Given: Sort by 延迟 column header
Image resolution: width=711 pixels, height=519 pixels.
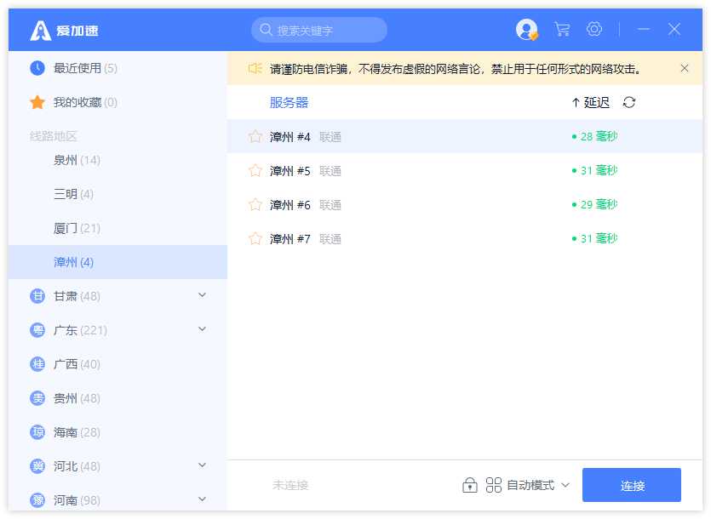Looking at the screenshot, I should pos(591,102).
